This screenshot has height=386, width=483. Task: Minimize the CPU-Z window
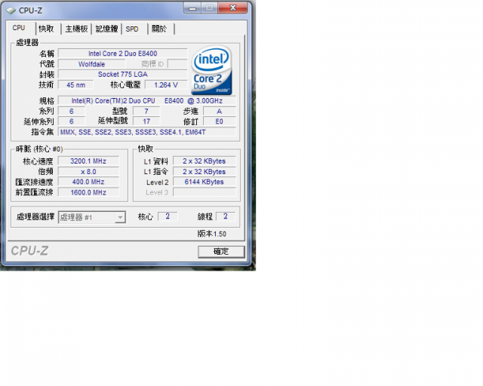[192, 8]
